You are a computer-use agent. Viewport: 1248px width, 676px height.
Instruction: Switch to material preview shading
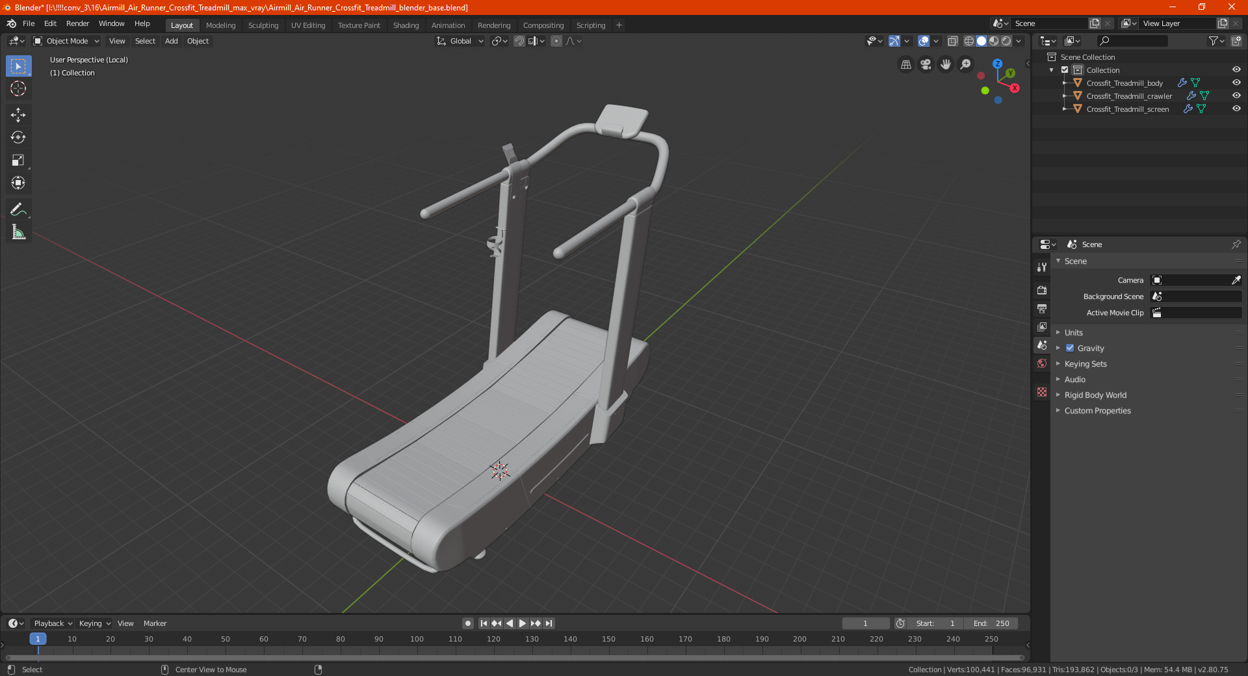(994, 41)
